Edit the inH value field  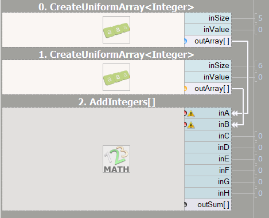coord(260,193)
